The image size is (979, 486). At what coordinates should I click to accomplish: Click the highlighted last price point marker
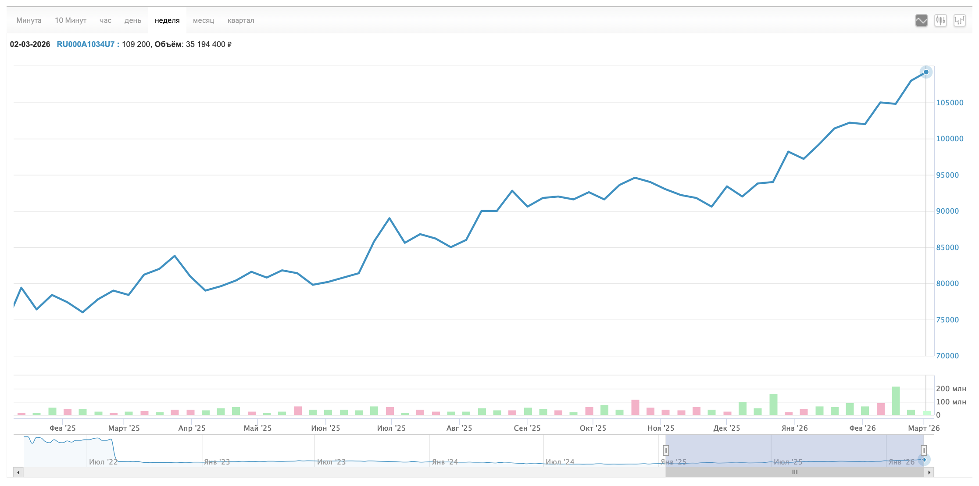pyautogui.click(x=926, y=72)
